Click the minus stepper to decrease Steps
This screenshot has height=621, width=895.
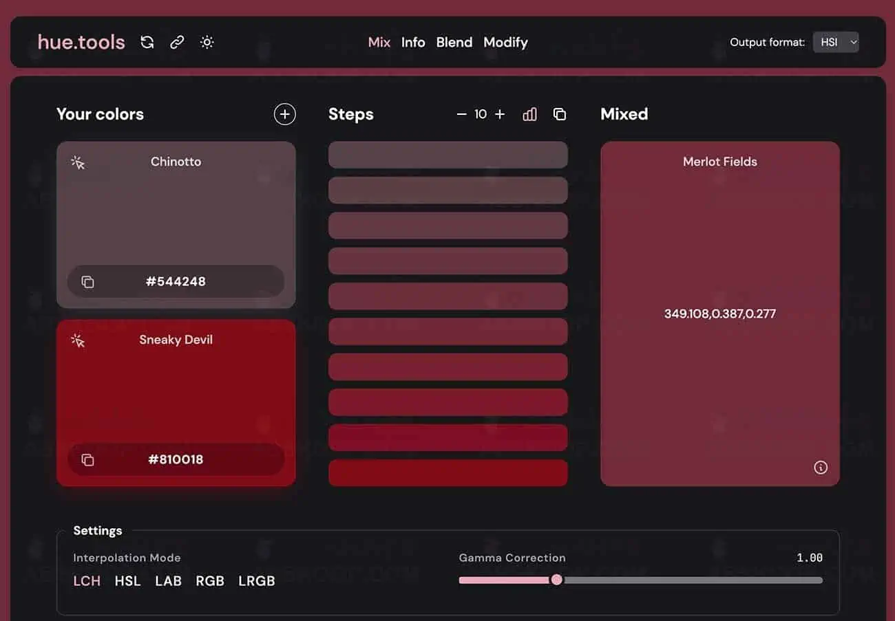[461, 114]
